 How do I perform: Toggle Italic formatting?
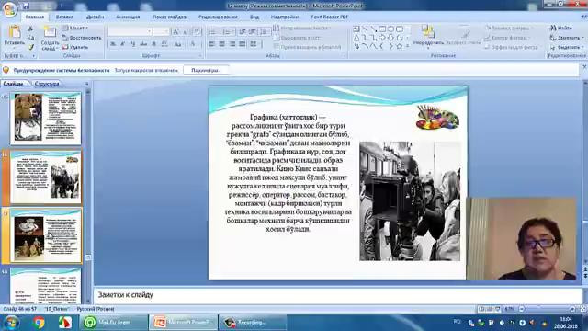coord(122,44)
